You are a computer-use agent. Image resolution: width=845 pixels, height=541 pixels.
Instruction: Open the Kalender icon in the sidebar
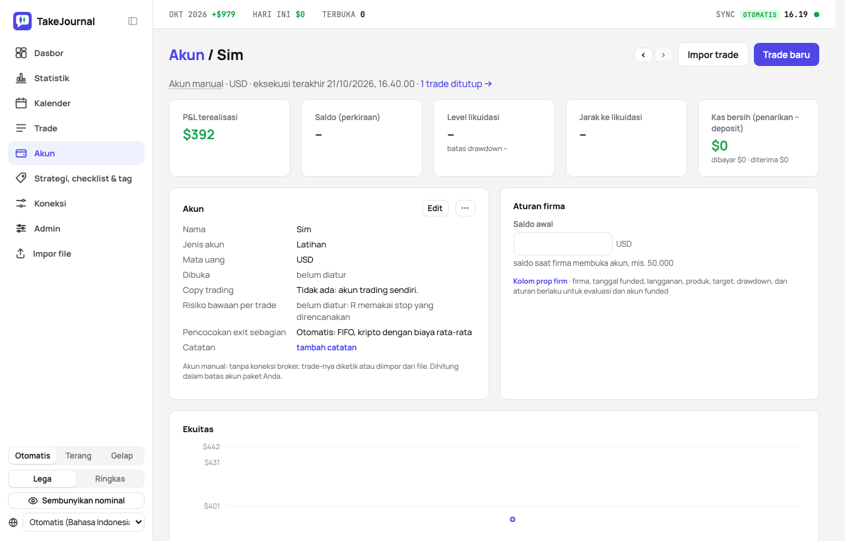coord(21,103)
